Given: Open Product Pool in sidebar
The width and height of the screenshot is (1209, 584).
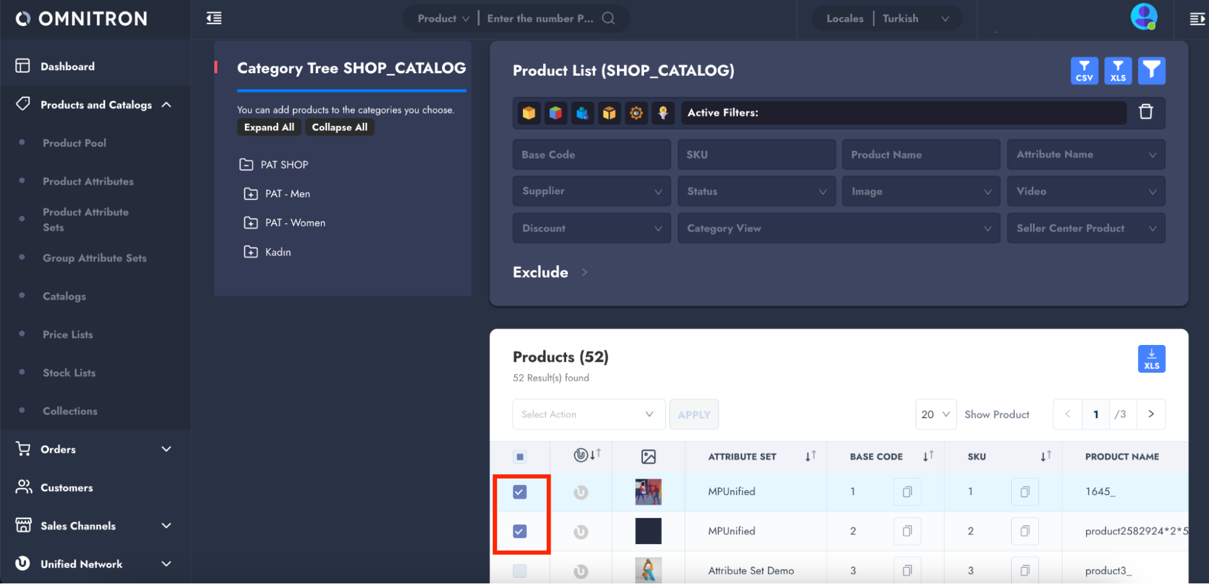Looking at the screenshot, I should [74, 143].
